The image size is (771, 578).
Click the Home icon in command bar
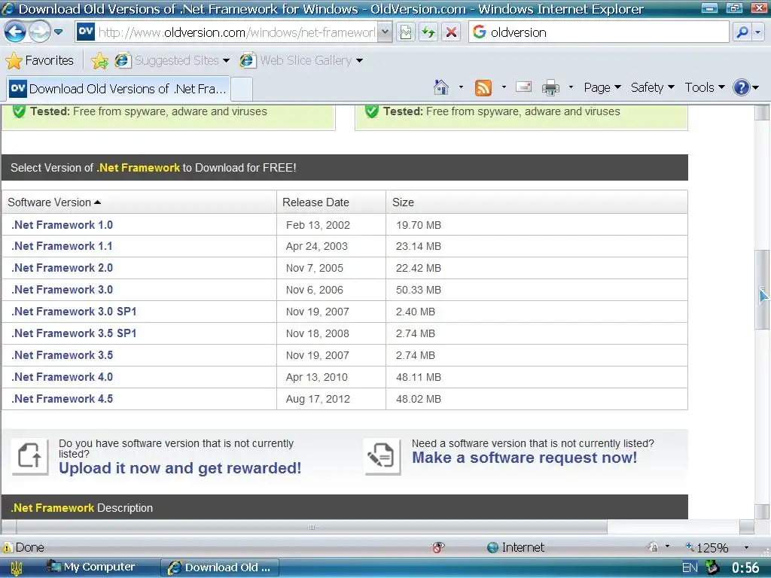coord(441,87)
